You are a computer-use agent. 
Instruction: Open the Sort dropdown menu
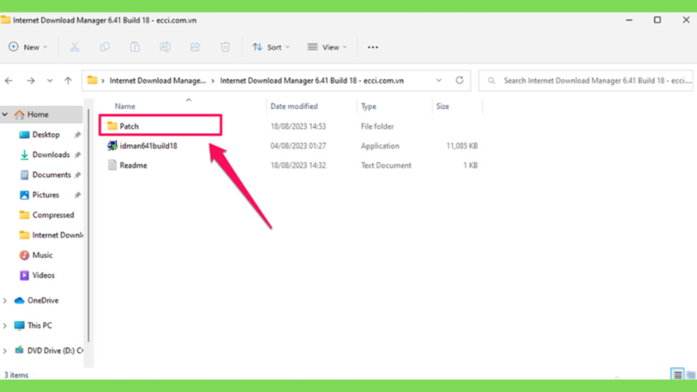click(271, 47)
